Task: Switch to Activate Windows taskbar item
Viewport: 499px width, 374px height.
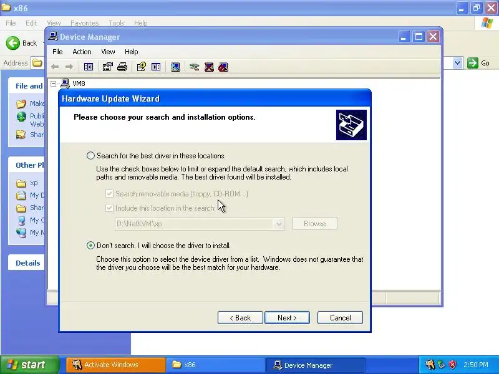Action: [116, 365]
